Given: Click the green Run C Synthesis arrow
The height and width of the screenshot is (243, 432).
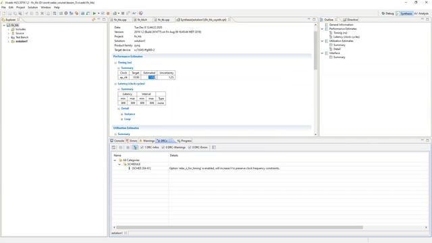Looking at the screenshot, I should pyautogui.click(x=94, y=13).
